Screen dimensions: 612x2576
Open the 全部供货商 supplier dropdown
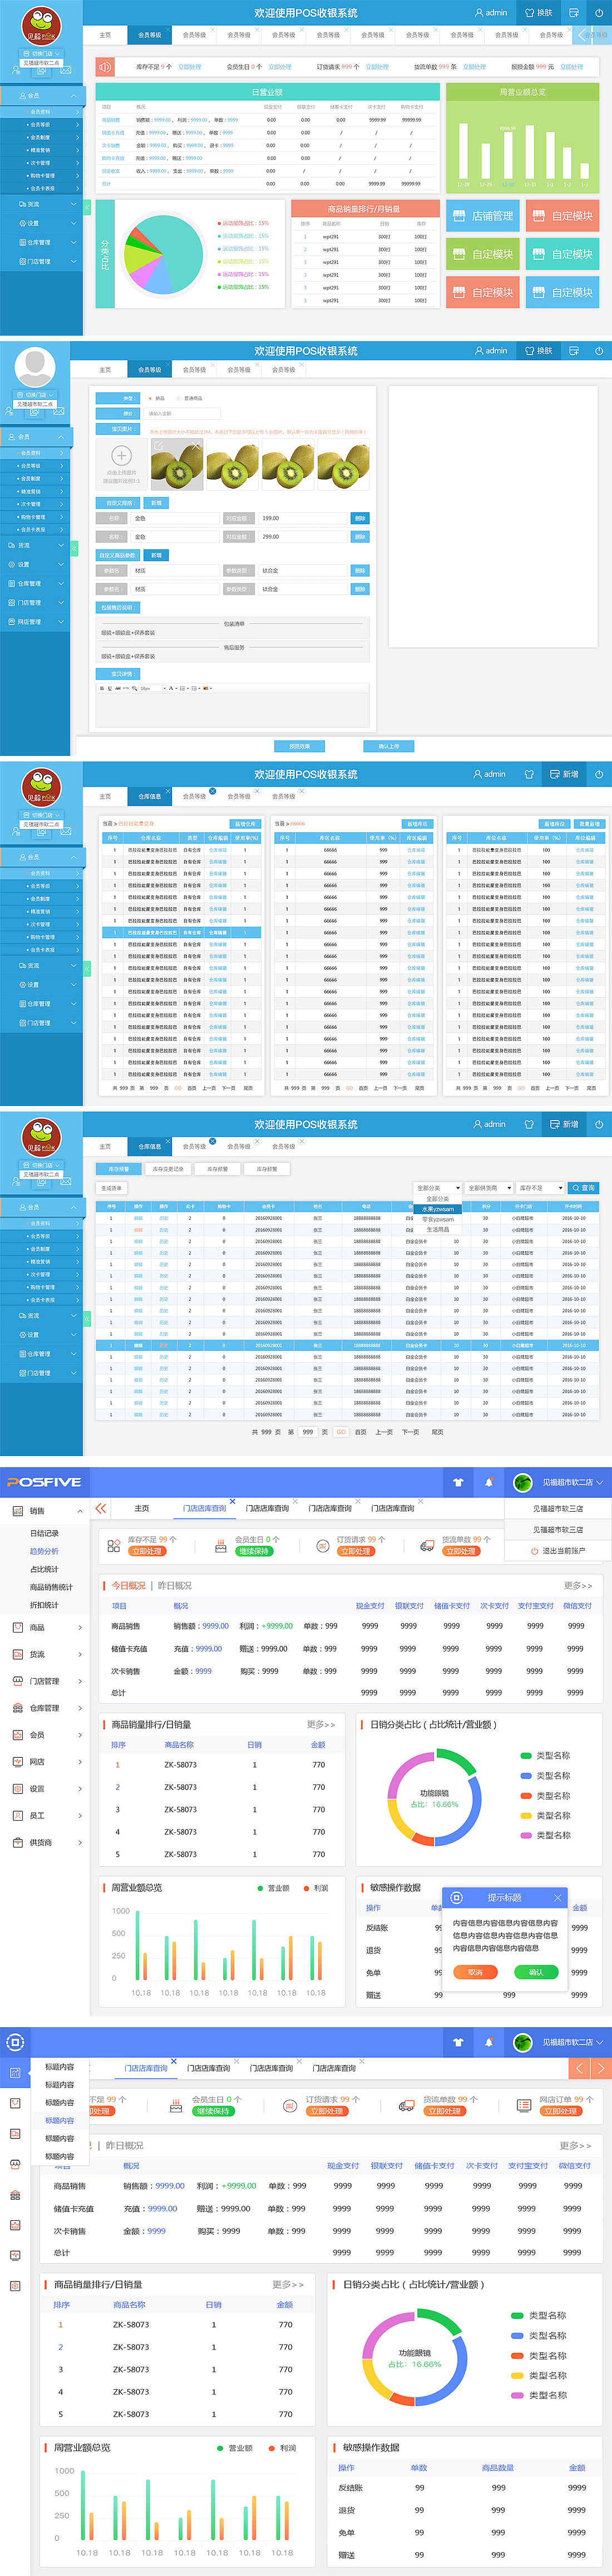tap(489, 1188)
